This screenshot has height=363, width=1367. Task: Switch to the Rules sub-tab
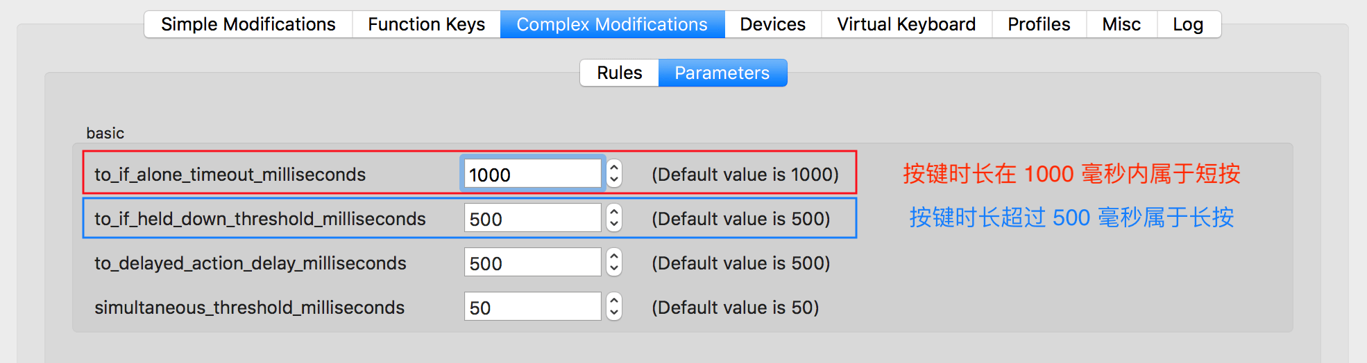coord(619,73)
